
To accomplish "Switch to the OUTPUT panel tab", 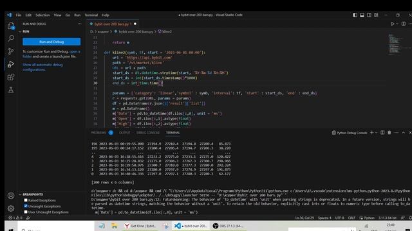I will point(124,133).
